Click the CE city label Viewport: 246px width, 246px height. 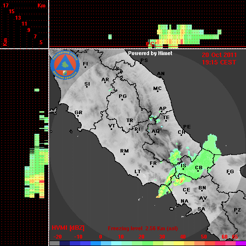point(186,190)
